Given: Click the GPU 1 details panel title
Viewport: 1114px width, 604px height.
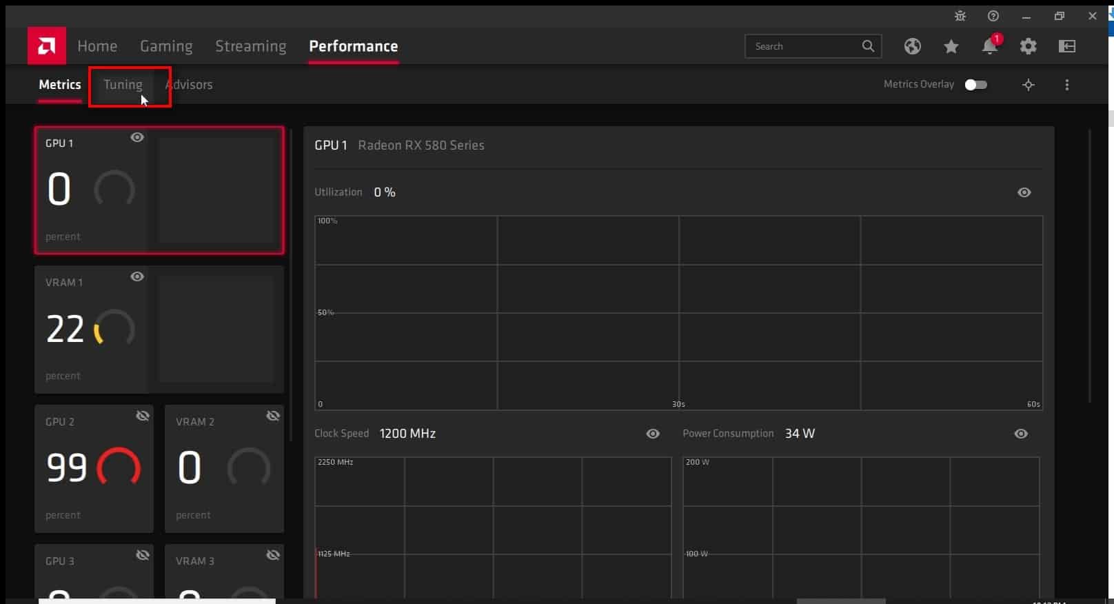Looking at the screenshot, I should click(331, 145).
